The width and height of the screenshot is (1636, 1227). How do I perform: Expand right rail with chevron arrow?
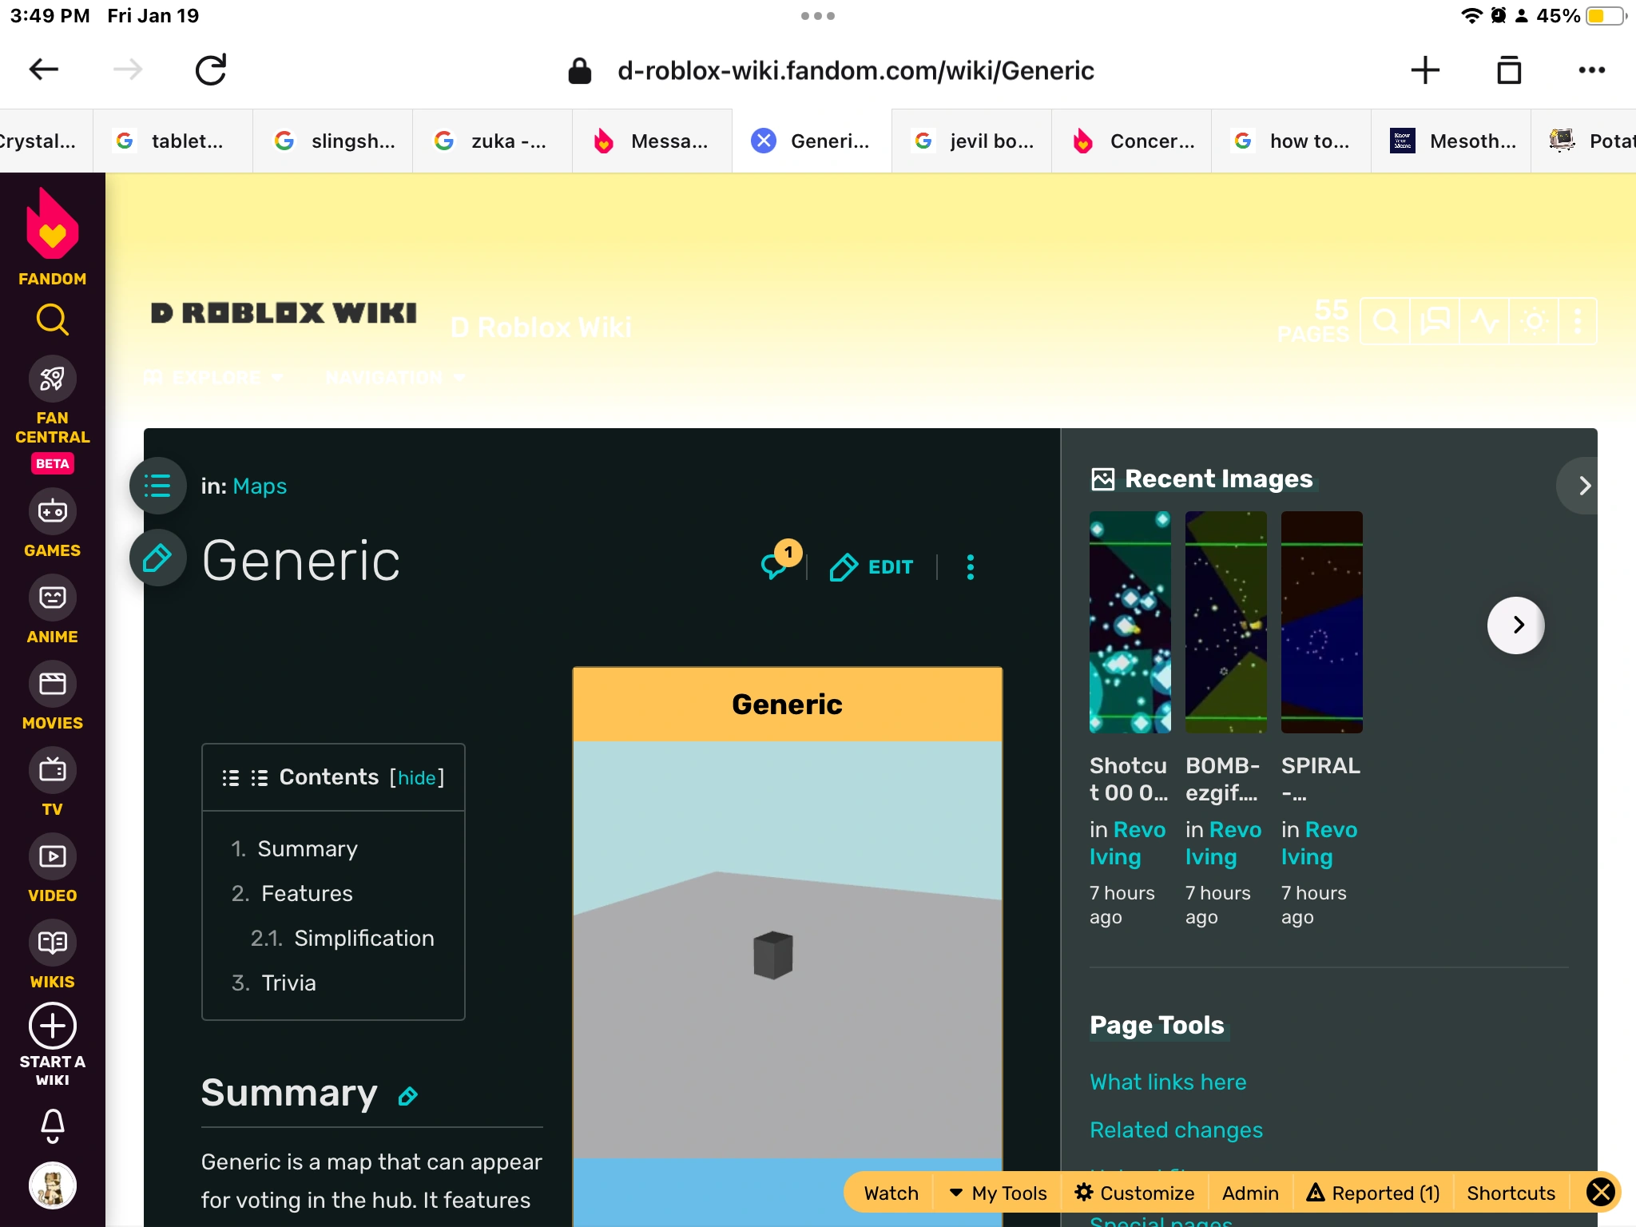[1584, 486]
